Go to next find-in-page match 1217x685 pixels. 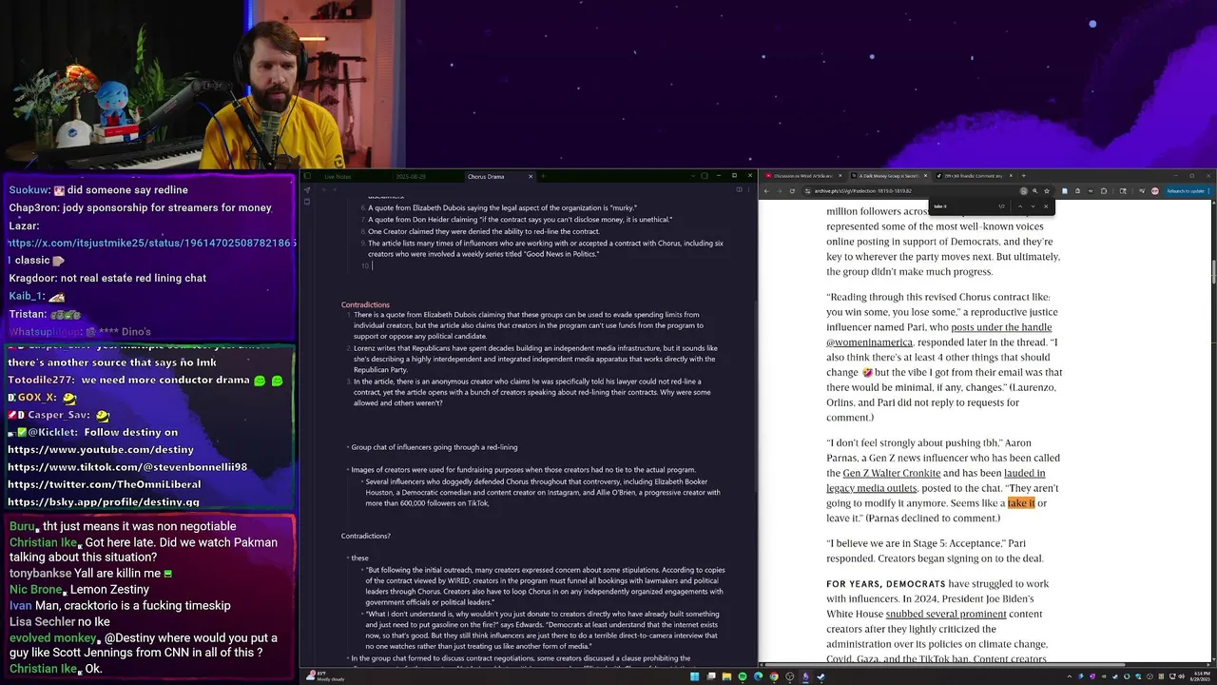[1033, 206]
